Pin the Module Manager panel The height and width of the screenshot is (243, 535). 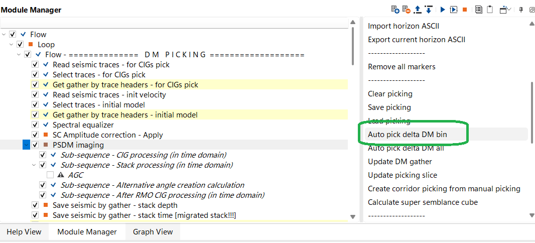521,10
